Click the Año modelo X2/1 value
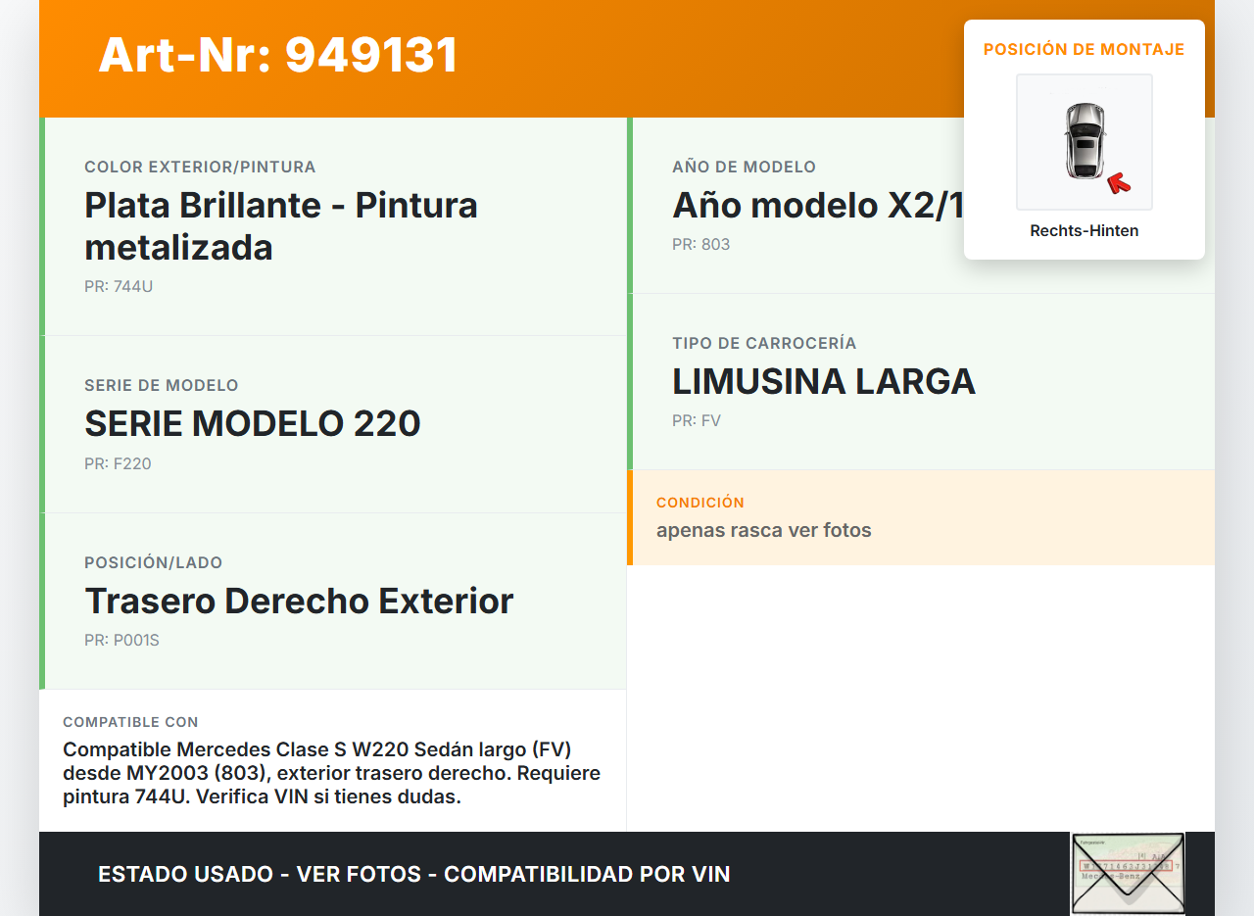1254x916 pixels. click(x=817, y=206)
